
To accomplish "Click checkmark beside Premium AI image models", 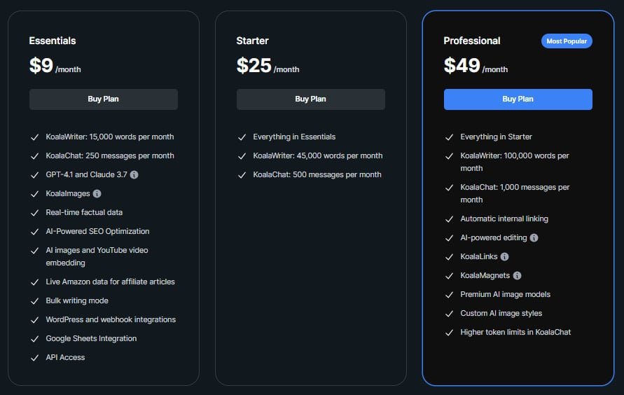I will click(x=450, y=295).
